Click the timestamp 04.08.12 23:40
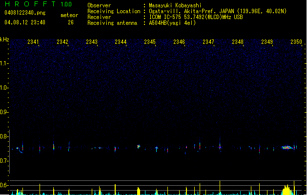 pyautogui.click(x=25, y=22)
